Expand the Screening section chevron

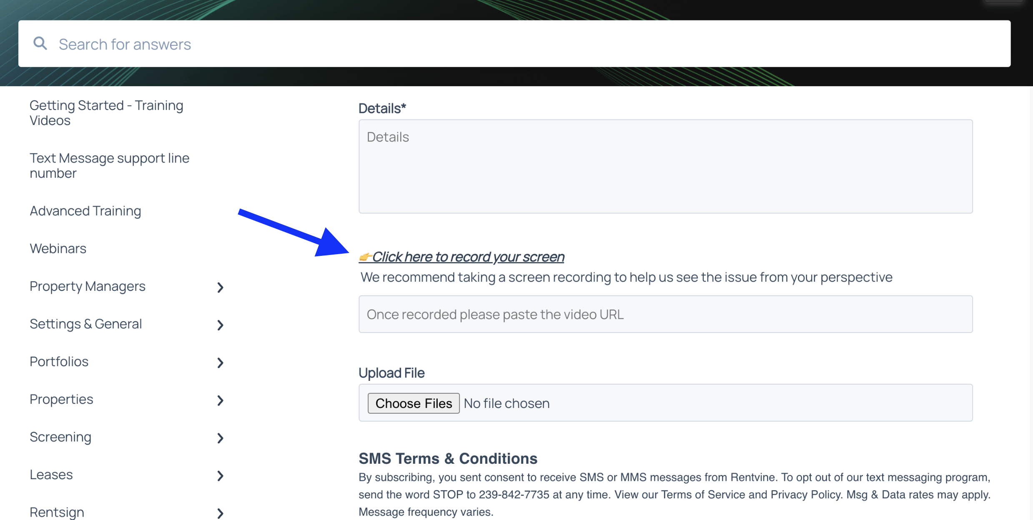coord(221,438)
